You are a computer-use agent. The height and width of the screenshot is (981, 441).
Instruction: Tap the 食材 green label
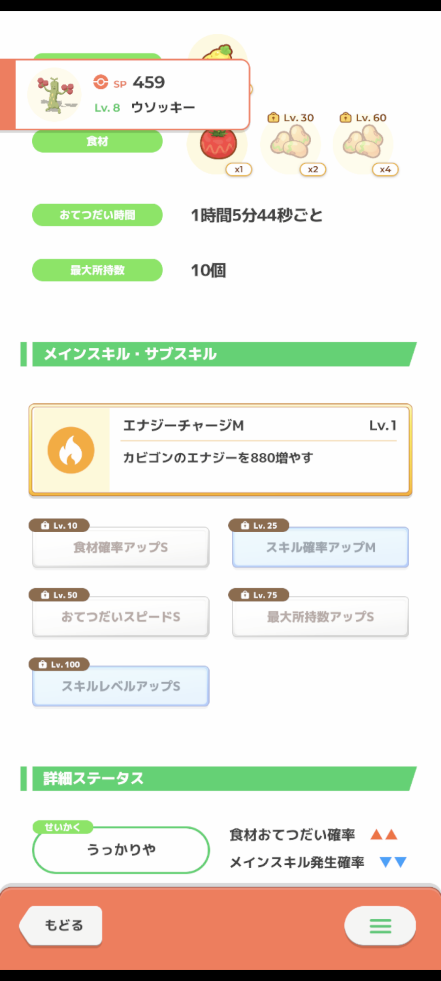pyautogui.click(x=97, y=142)
